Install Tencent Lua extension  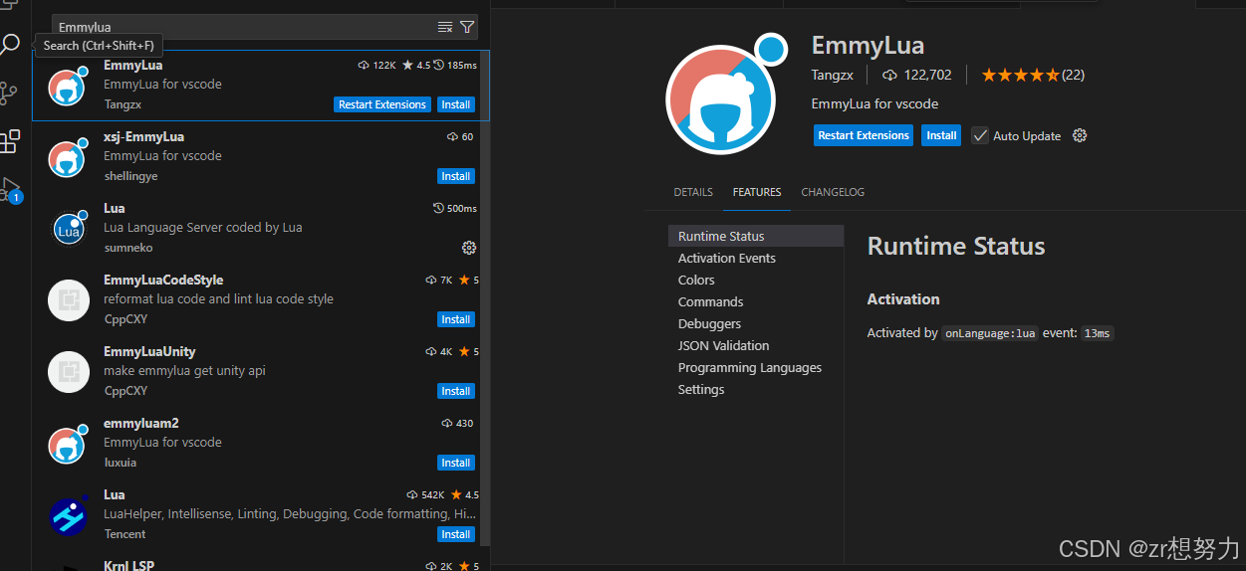(x=456, y=534)
